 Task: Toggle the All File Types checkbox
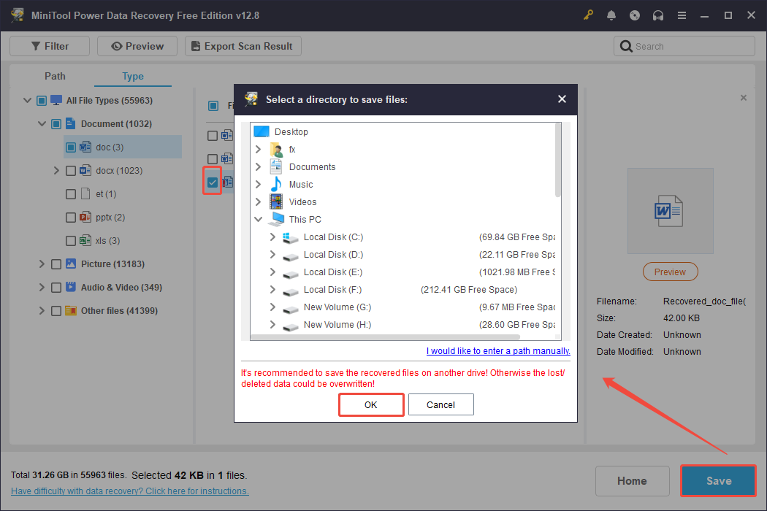tap(42, 100)
